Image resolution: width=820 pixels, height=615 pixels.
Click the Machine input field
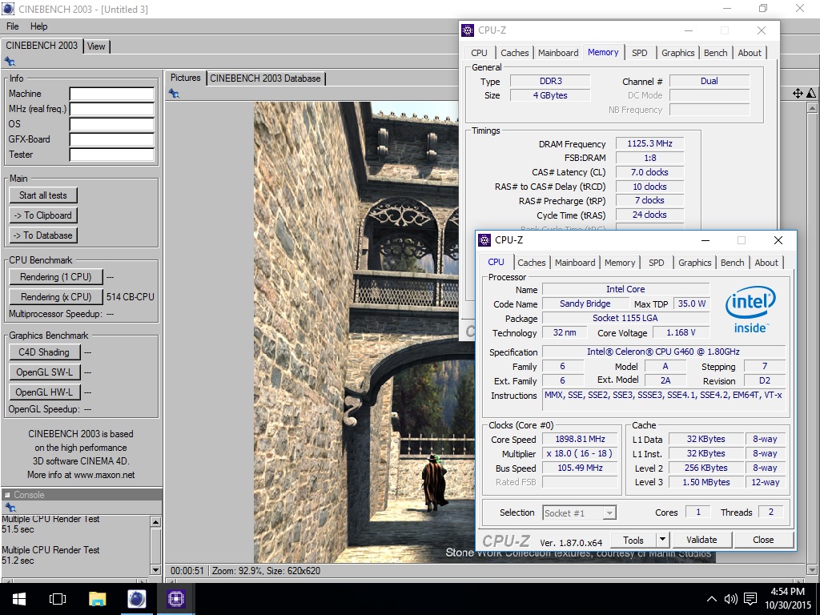point(112,94)
